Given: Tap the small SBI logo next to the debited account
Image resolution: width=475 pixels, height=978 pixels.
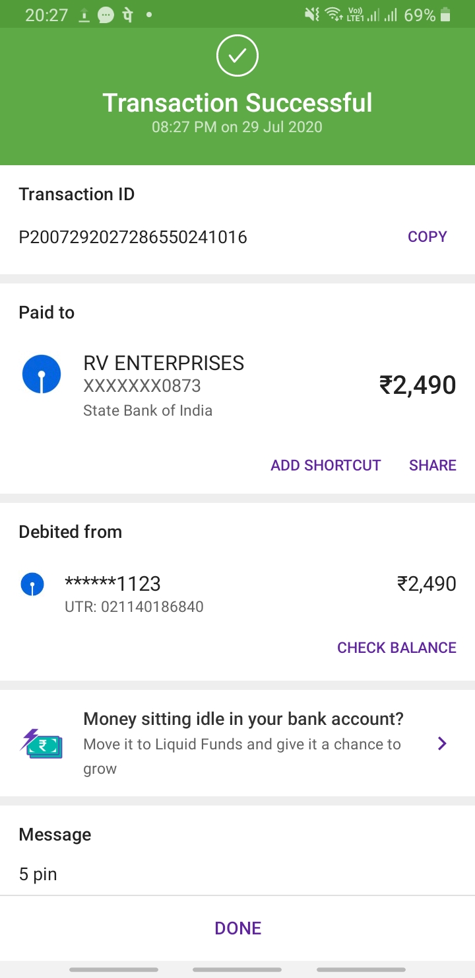Looking at the screenshot, I should (x=32, y=584).
